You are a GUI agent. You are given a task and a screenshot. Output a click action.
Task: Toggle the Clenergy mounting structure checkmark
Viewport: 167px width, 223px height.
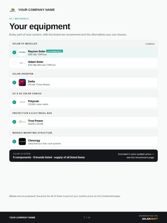(14, 141)
